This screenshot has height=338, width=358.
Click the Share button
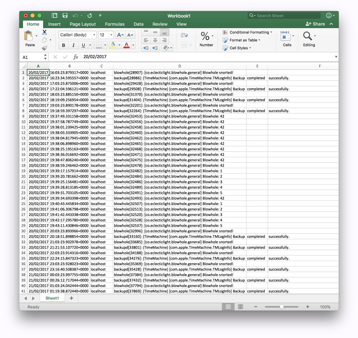pyautogui.click(x=315, y=24)
